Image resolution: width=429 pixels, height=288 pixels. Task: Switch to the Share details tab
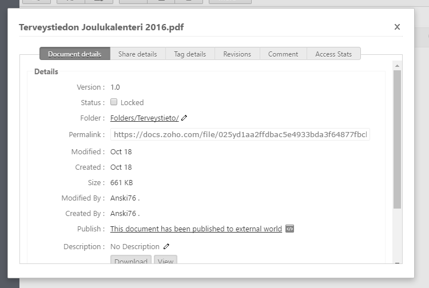tap(137, 54)
